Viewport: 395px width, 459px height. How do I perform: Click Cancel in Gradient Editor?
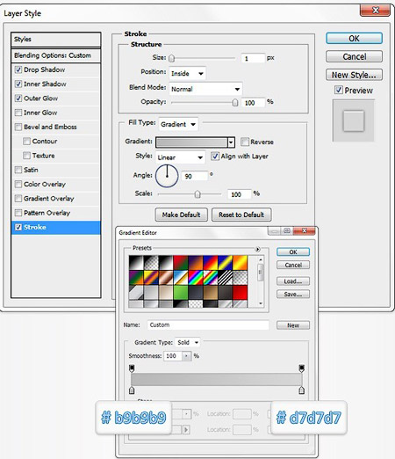[x=293, y=265]
